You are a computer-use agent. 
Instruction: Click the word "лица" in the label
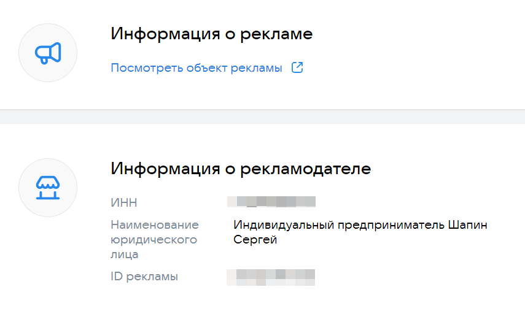tap(125, 255)
